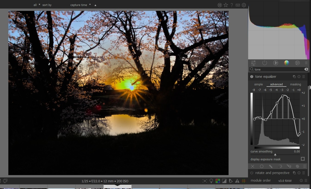Click second window display icon bottom left
The height and width of the screenshot is (189, 311).
(5, 180)
